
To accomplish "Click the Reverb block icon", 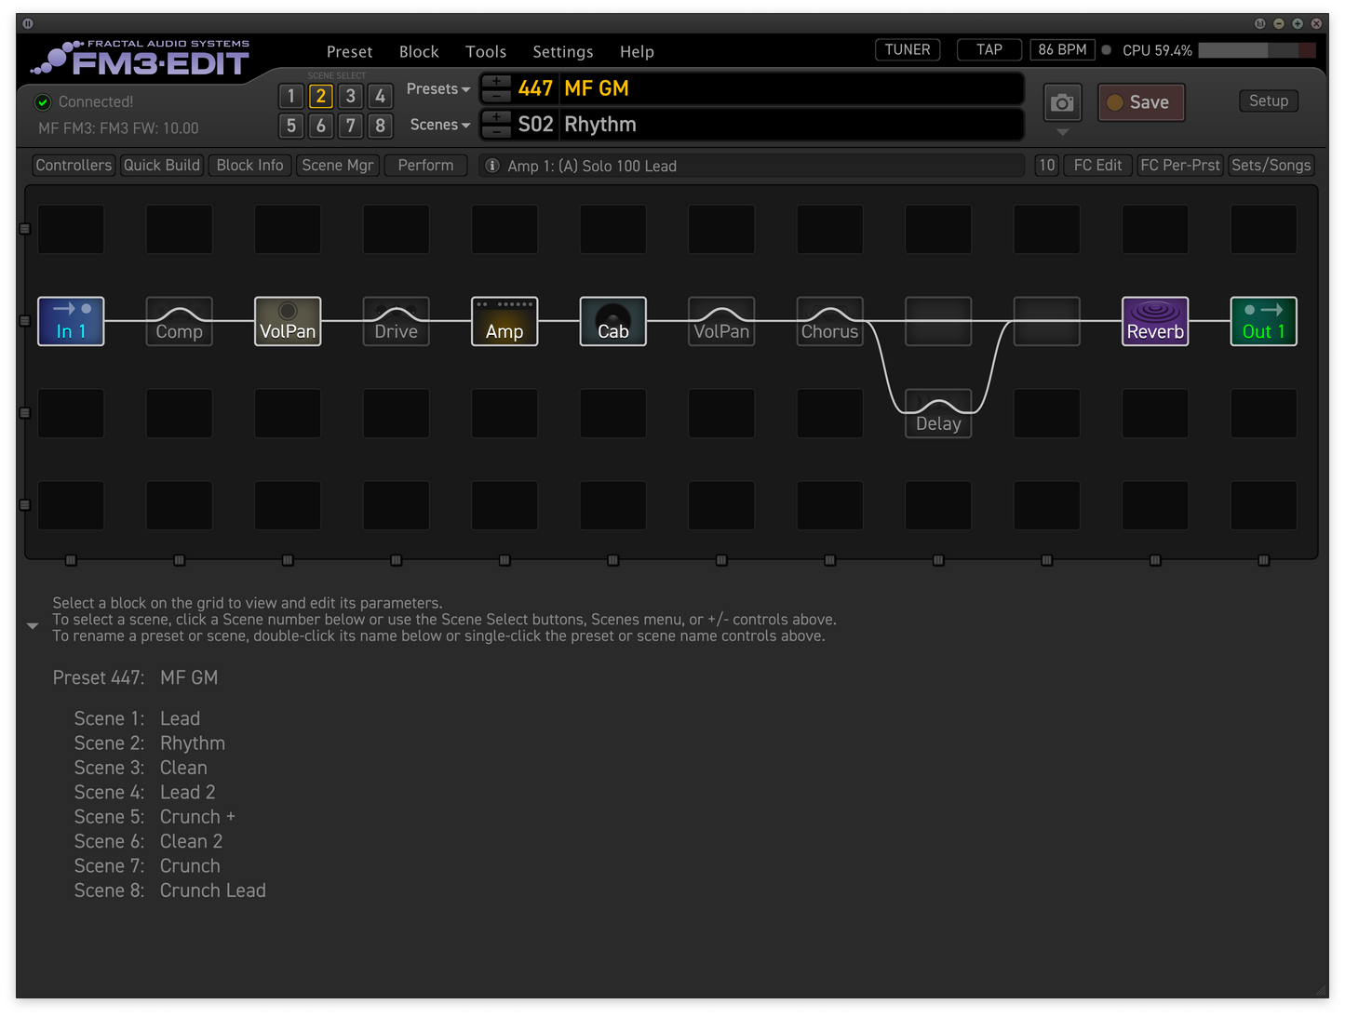I will (1155, 321).
